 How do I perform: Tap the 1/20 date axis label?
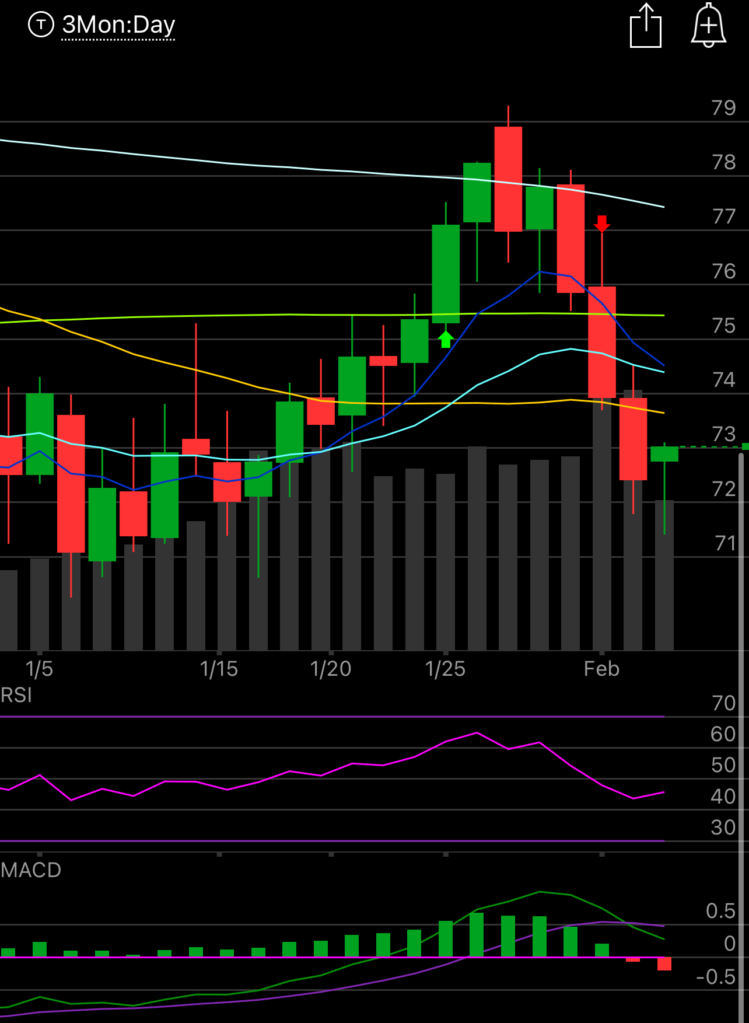tap(331, 669)
